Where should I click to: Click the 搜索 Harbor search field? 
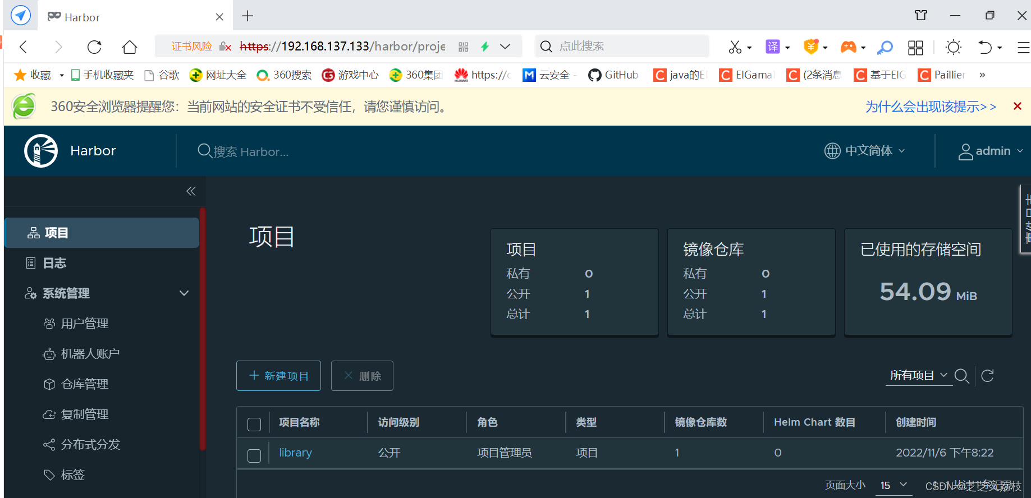(251, 151)
